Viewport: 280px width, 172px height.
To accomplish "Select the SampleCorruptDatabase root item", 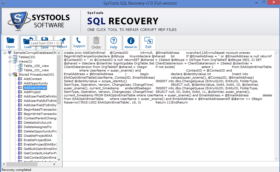I will point(35,53).
